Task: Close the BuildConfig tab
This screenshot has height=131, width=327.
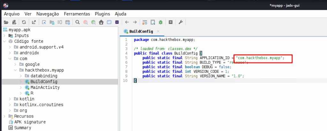Action: point(158,31)
